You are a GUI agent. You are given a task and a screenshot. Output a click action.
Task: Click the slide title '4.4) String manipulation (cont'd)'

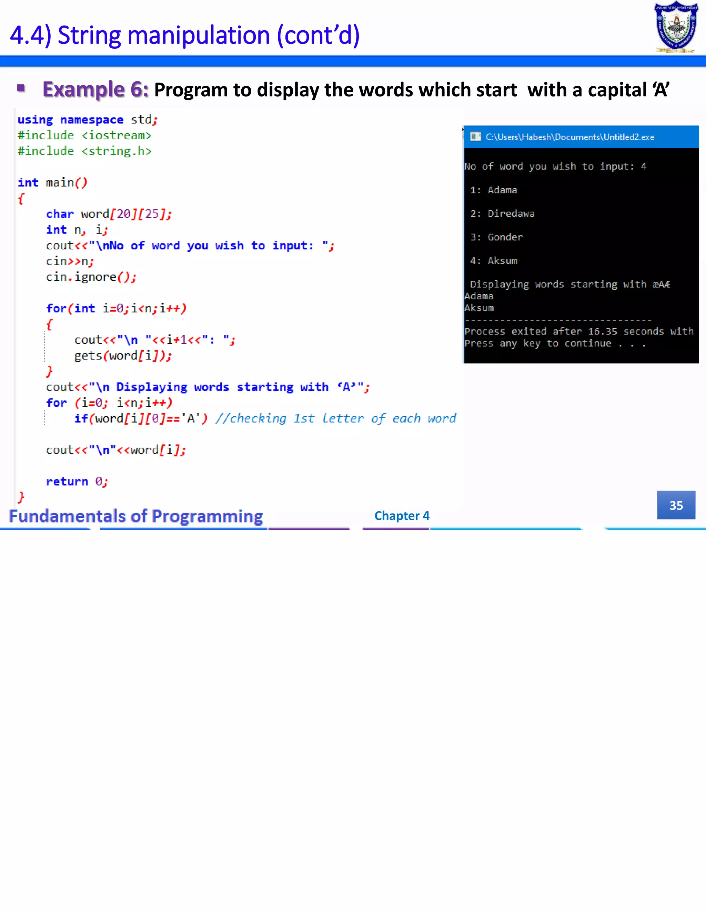184,35
